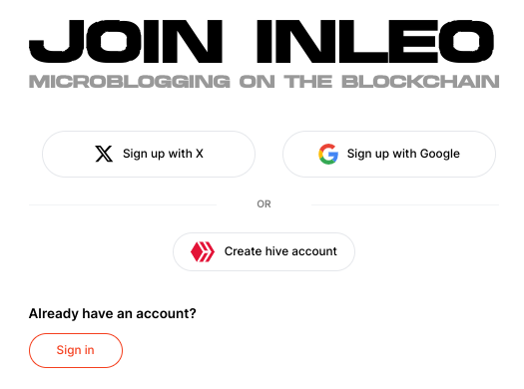
Task: Click 'Already have an account?' text
Action: pos(112,314)
